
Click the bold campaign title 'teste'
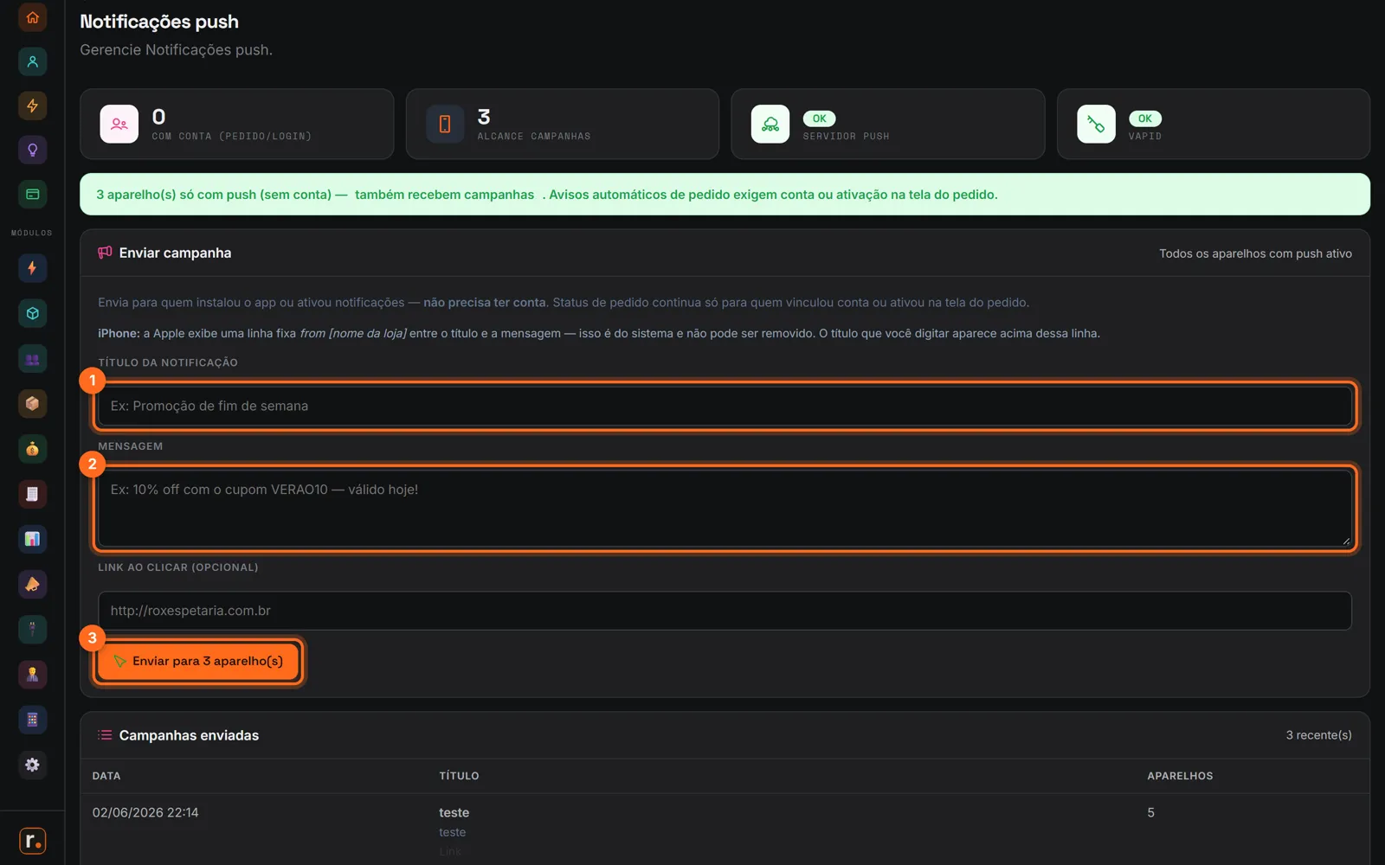(x=454, y=812)
